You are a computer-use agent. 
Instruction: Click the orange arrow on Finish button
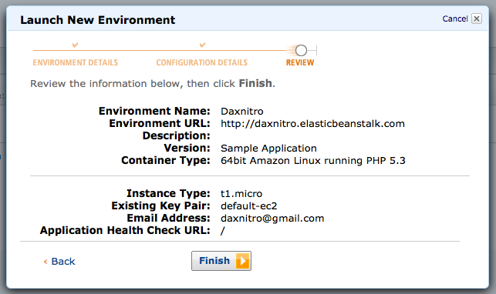[x=243, y=261]
